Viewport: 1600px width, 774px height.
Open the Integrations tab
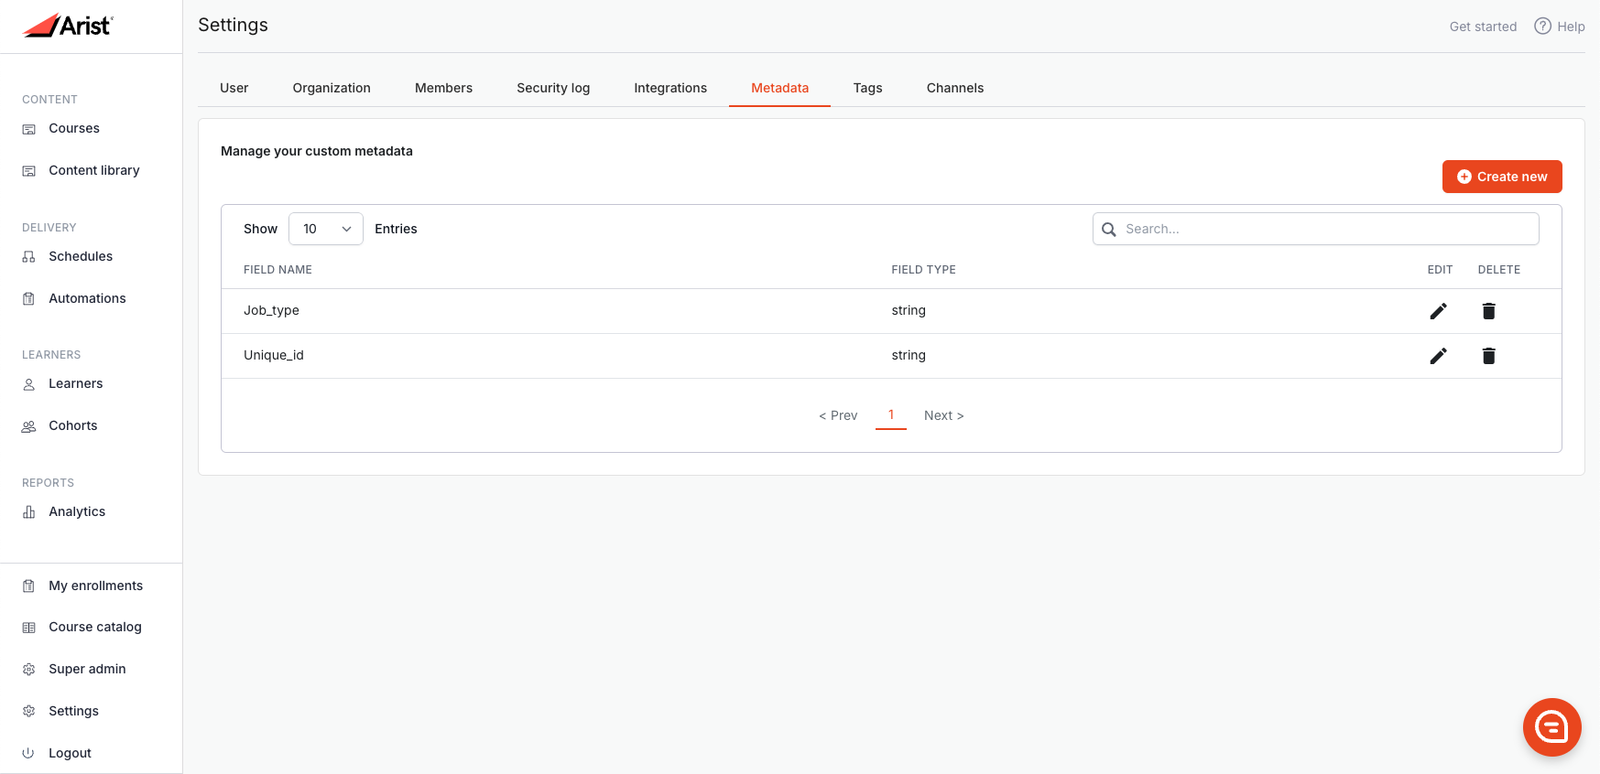[x=670, y=88]
